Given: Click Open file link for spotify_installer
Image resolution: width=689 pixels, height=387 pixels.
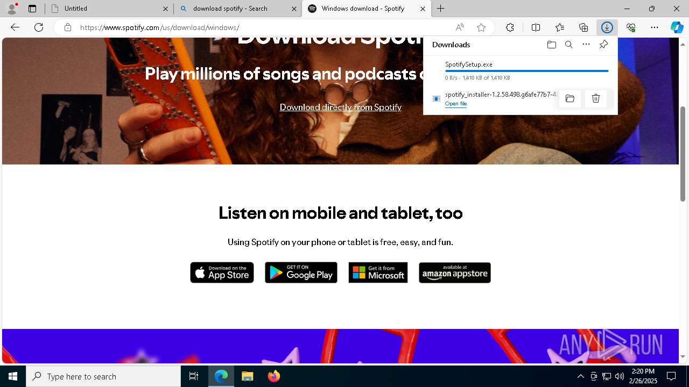Looking at the screenshot, I should coord(456,104).
